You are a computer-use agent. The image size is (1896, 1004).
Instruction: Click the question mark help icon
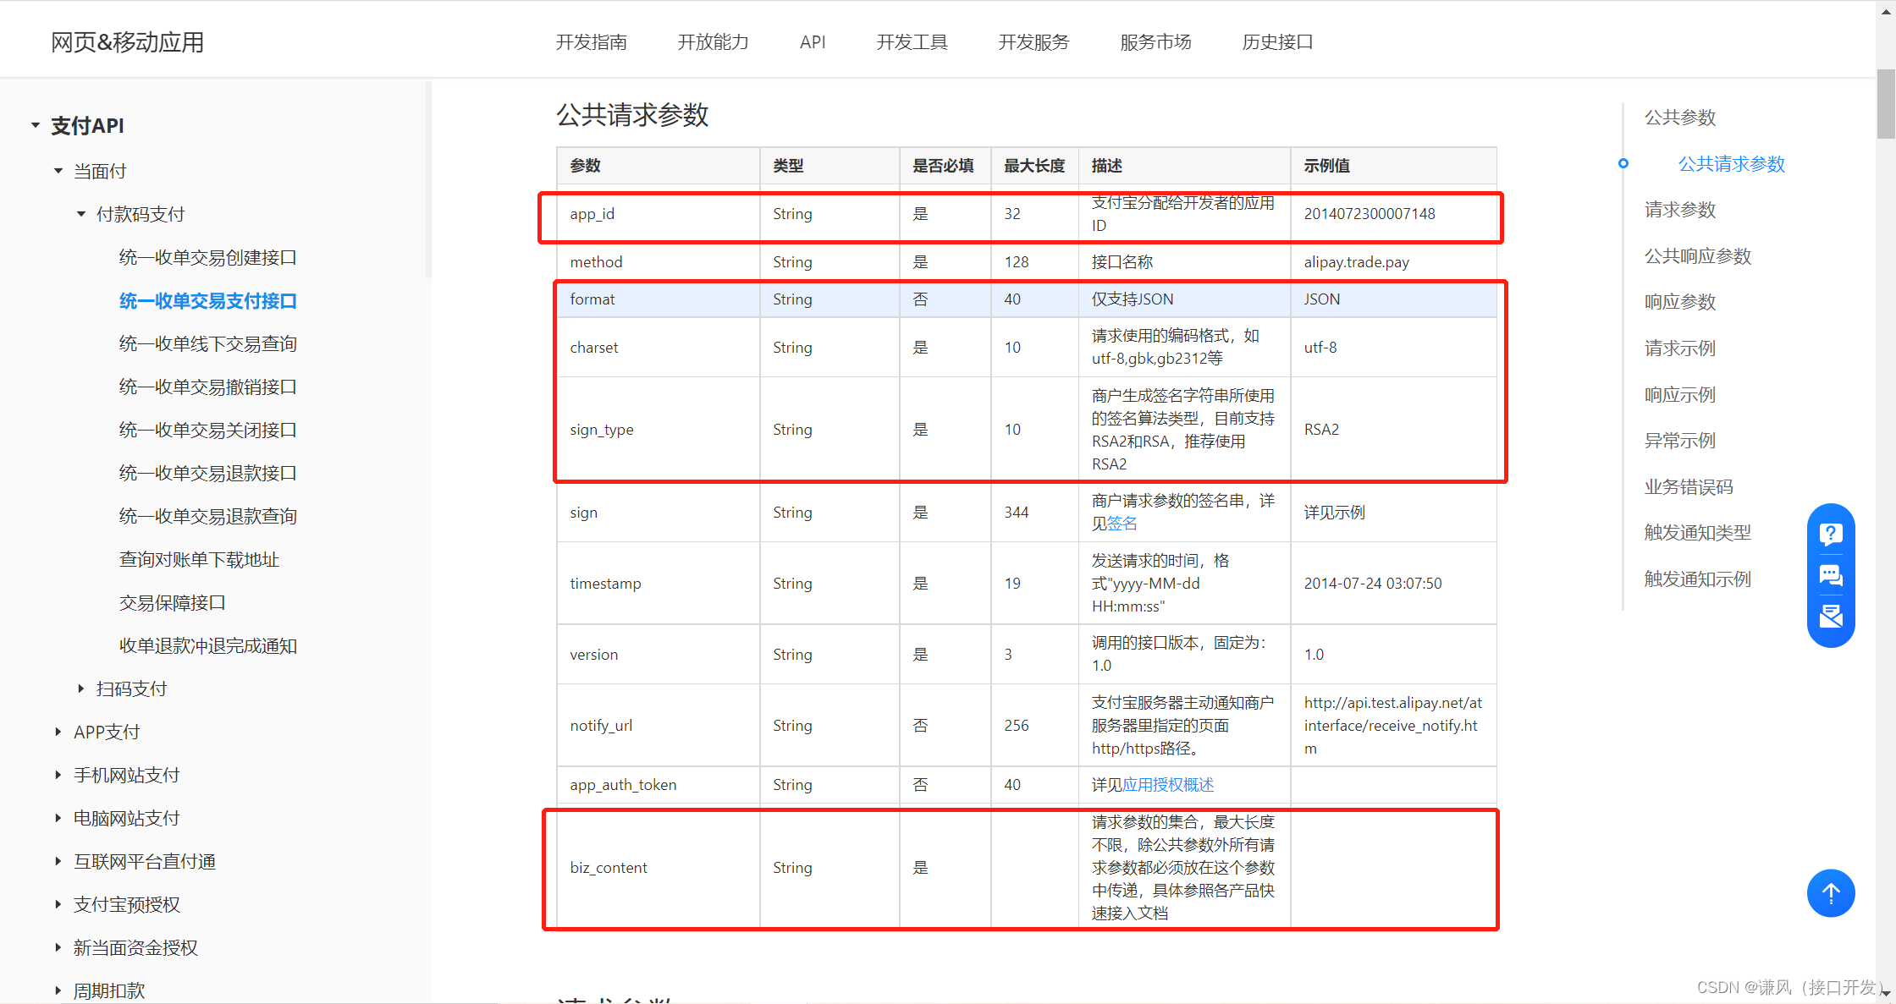pos(1831,534)
